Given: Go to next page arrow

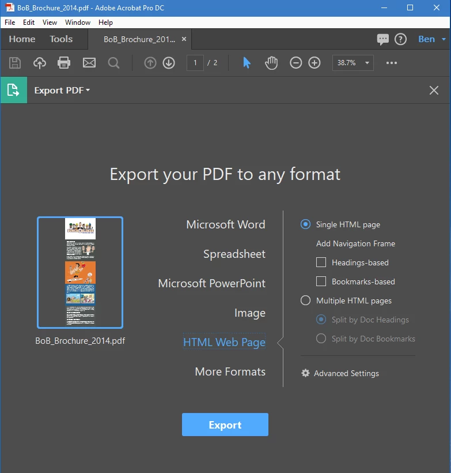Looking at the screenshot, I should [x=169, y=63].
